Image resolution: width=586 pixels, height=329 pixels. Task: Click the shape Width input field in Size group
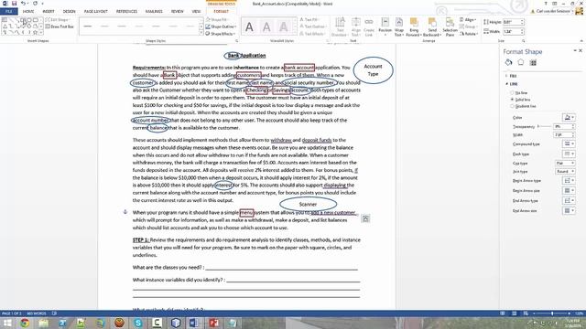(513, 32)
